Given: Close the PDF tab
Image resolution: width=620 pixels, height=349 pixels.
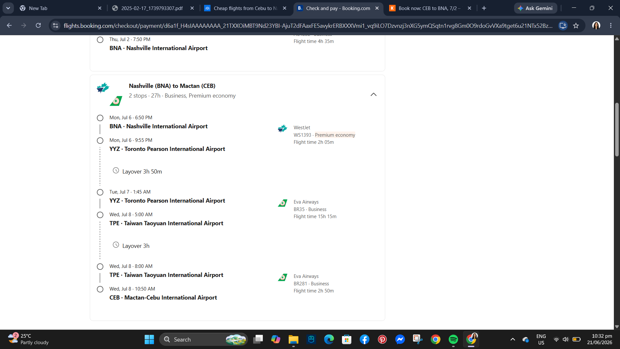Looking at the screenshot, I should pyautogui.click(x=192, y=8).
